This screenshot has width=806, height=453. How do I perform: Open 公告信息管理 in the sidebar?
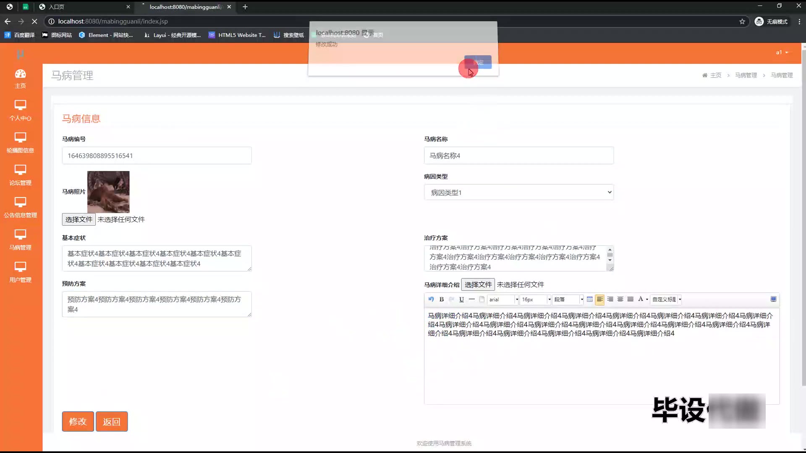coord(20,208)
